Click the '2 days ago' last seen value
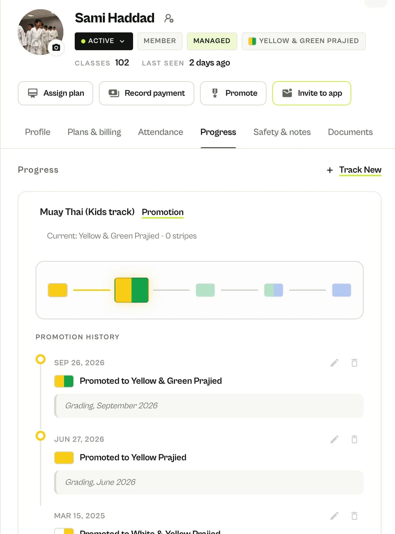 [210, 63]
